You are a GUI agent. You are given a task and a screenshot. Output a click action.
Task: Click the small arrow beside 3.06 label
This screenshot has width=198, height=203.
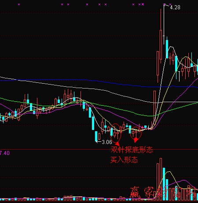pyautogui.click(x=98, y=142)
